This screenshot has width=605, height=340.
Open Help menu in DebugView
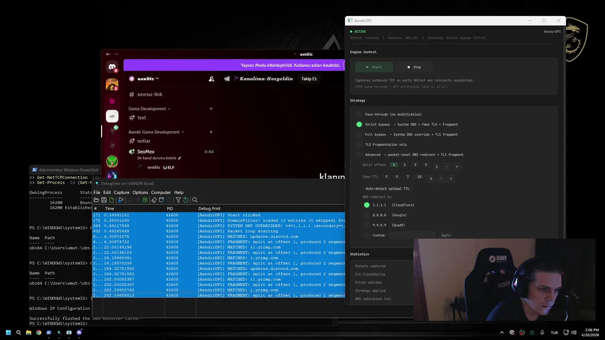179,192
